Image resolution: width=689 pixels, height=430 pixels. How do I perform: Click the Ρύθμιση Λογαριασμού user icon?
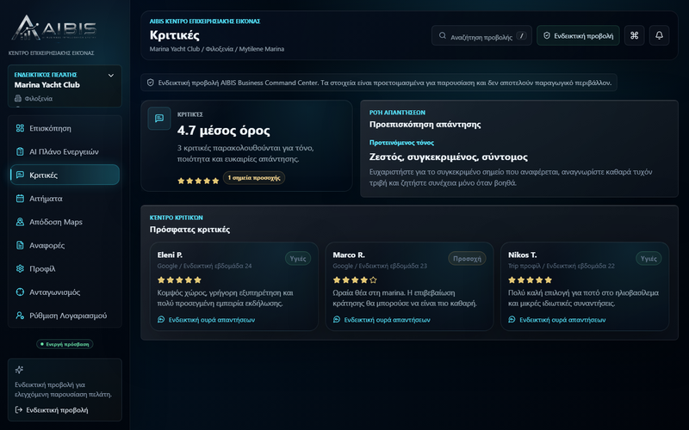point(20,315)
